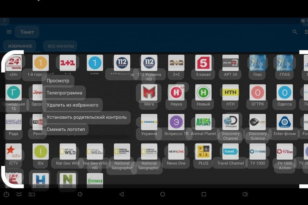Open the Рада channel
Image resolution: width=308 pixels, height=205 pixels.
[14, 122]
